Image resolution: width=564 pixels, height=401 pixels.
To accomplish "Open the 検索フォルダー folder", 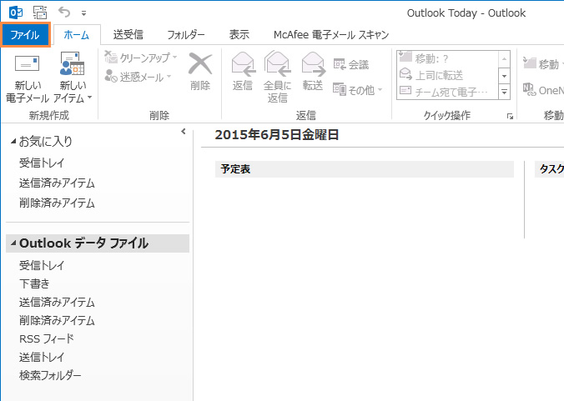I will (x=50, y=375).
